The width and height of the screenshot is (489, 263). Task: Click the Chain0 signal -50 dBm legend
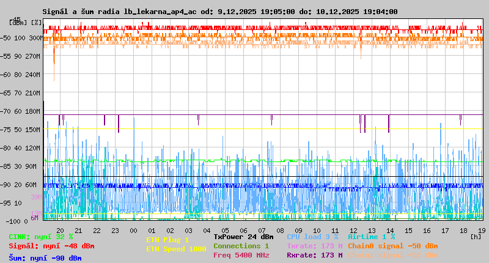tap(393, 246)
